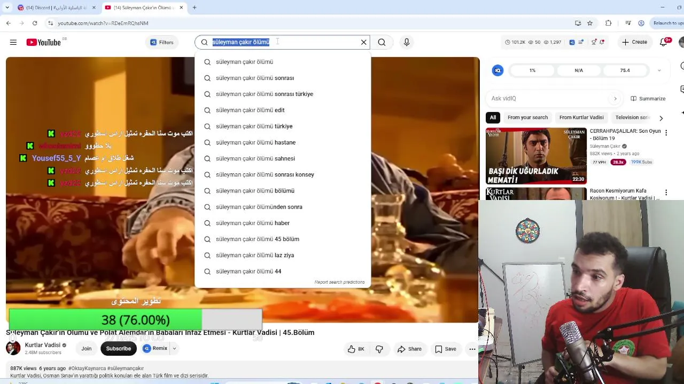The height and width of the screenshot is (384, 684).
Task: Open the media control icon in the toolbar
Action: coord(628,23)
